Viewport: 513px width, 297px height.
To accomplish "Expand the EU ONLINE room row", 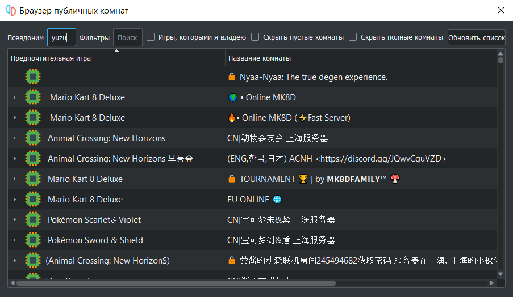I will pyautogui.click(x=14, y=199).
